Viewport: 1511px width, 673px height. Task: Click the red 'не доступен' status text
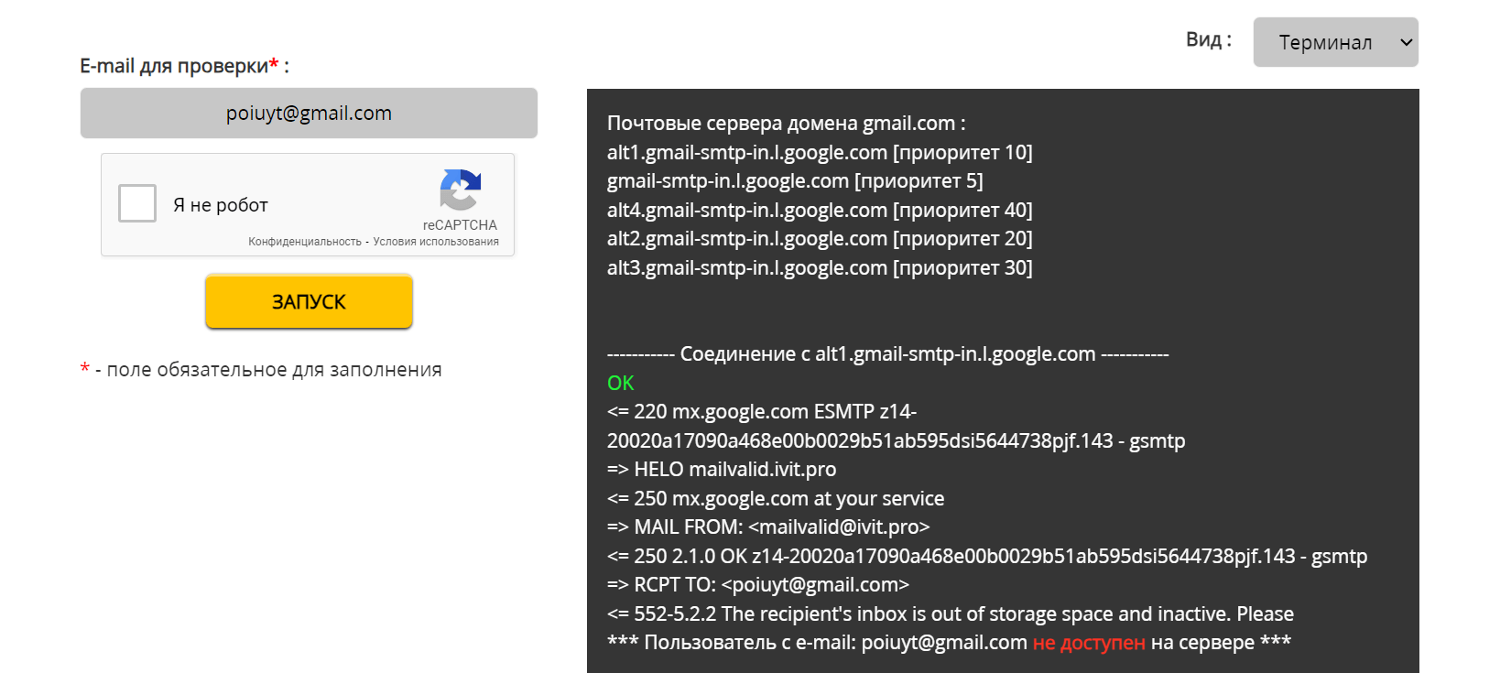click(1089, 643)
